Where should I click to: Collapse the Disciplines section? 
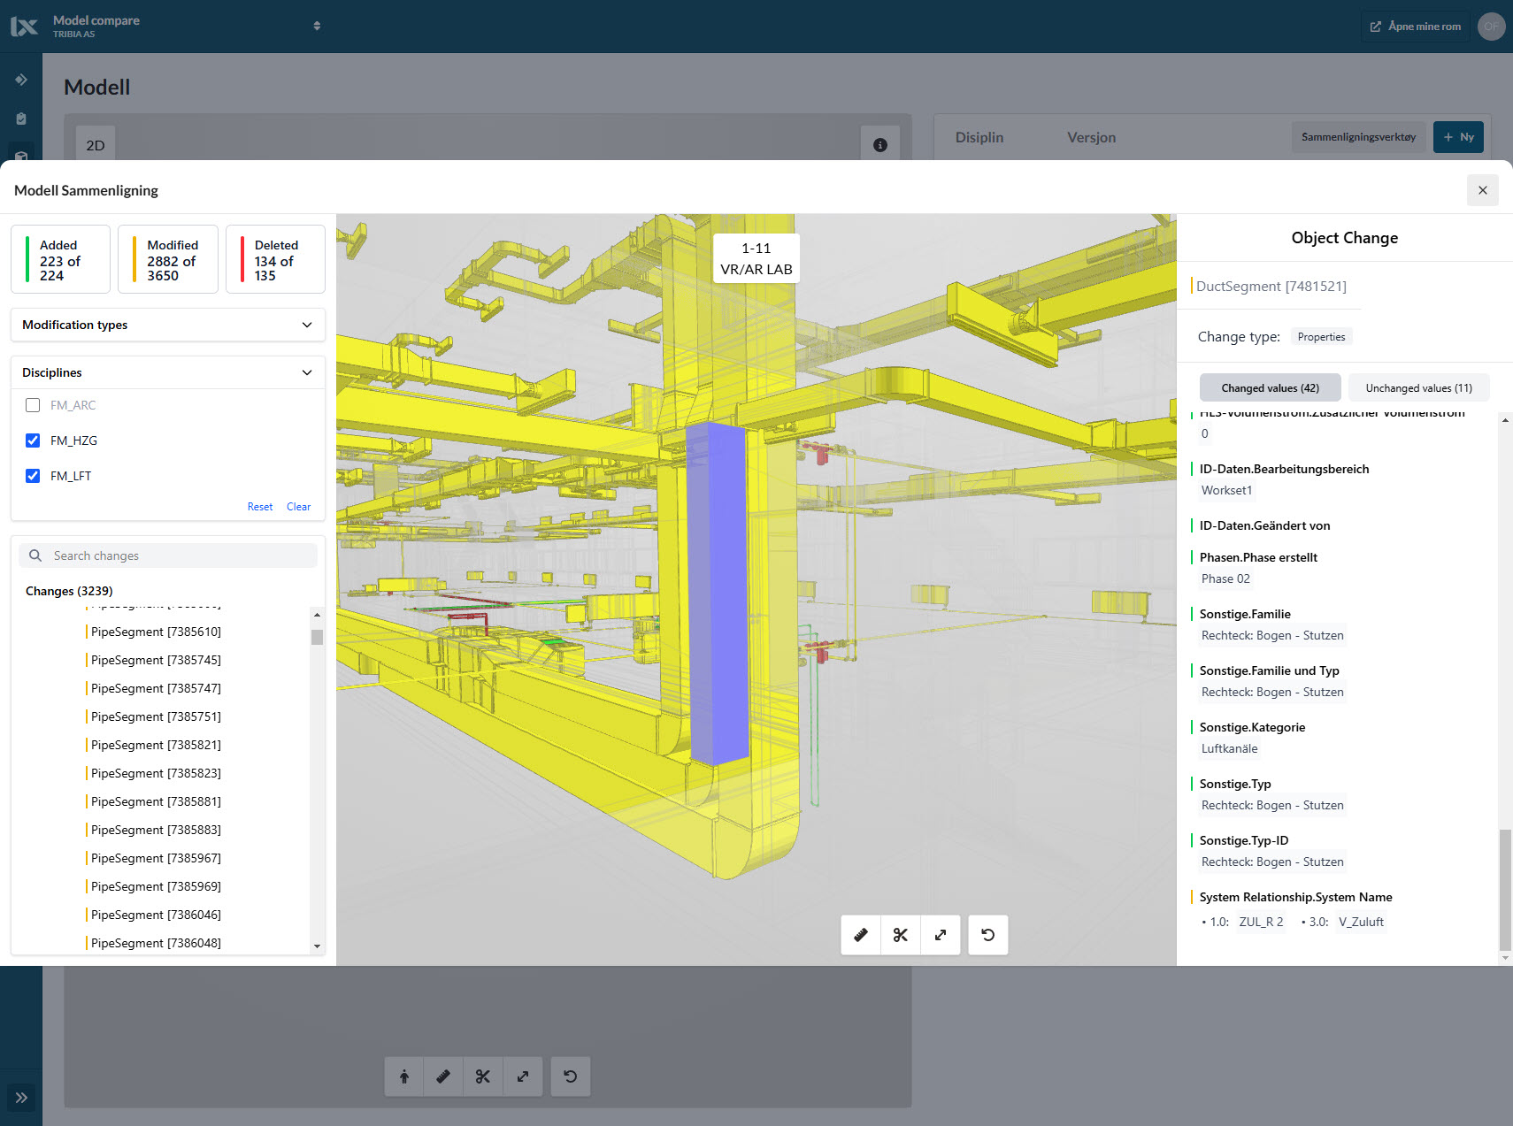pyautogui.click(x=306, y=372)
